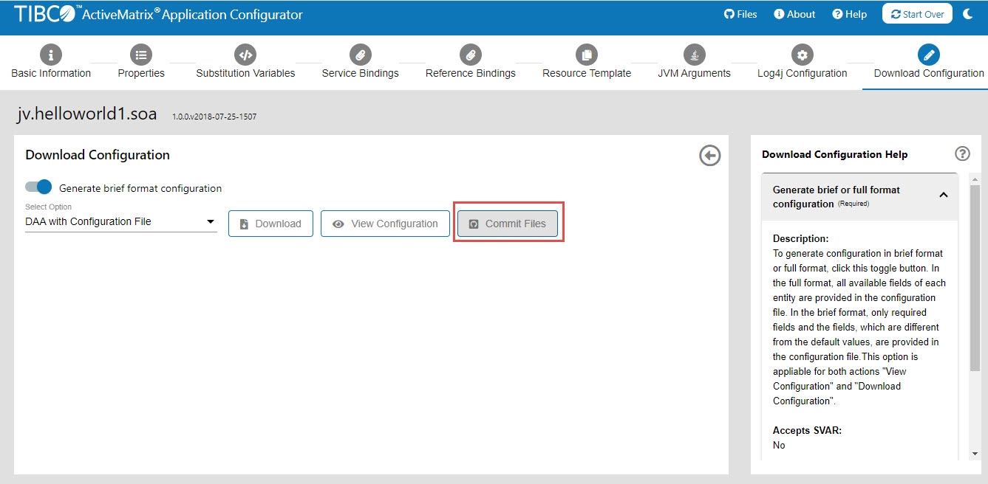This screenshot has height=484, width=988.
Task: Collapse the Generate brief or full format section
Action: click(x=944, y=196)
